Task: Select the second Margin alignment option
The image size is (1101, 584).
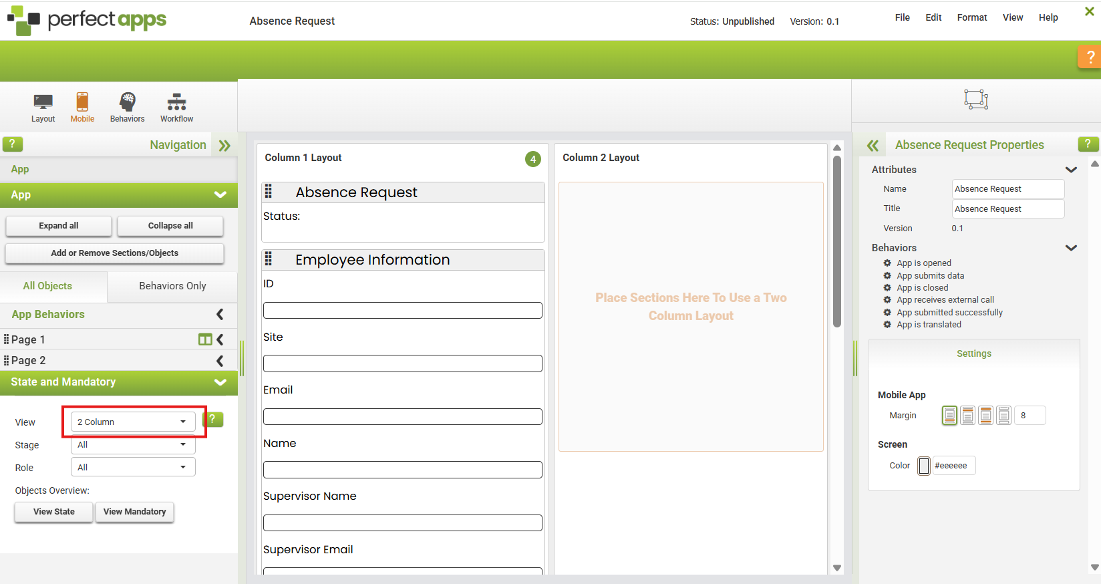Action: (x=967, y=416)
